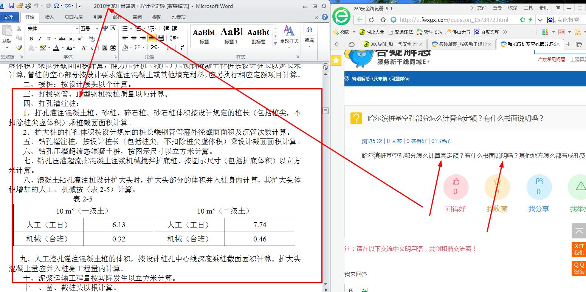586x292 pixels.
Task: Toggle subscript formatting
Action: 71,38
